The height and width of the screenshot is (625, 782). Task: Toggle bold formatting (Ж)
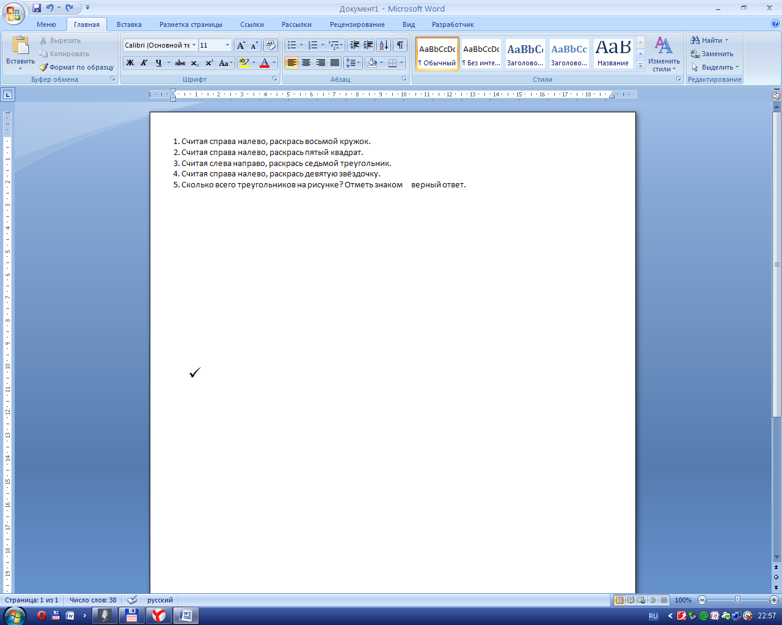[130, 63]
